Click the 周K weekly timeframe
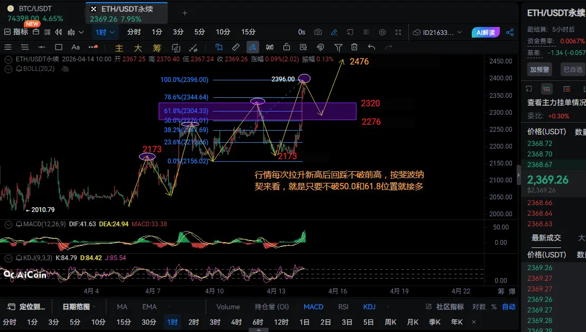 tap(390, 322)
